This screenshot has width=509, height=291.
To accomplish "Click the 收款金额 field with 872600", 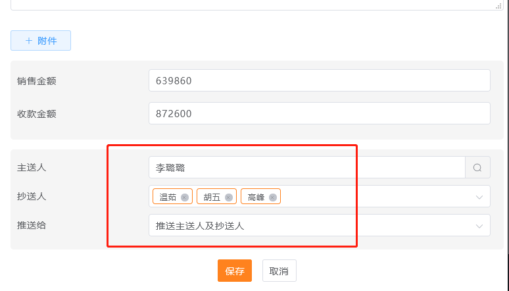I will coord(319,113).
